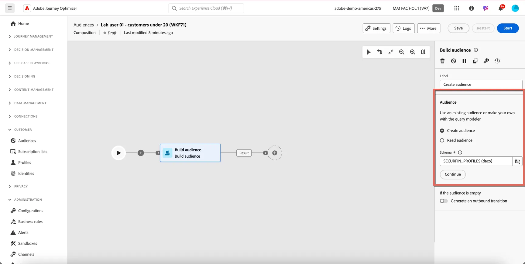Focus the Search Experience Cloud box
Image resolution: width=525 pixels, height=264 pixels.
[x=206, y=8]
